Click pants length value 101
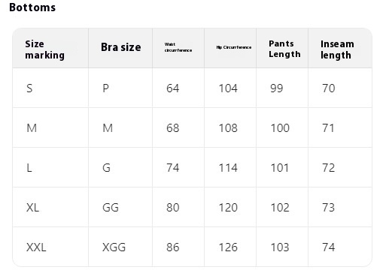The image size is (386, 273). pos(280,168)
